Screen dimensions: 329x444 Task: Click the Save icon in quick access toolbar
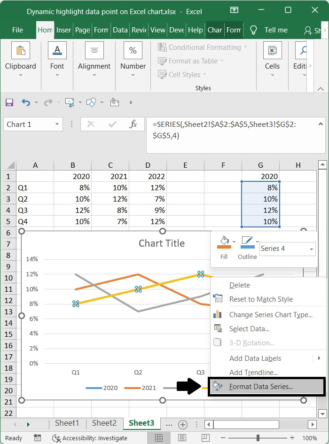click(9, 102)
